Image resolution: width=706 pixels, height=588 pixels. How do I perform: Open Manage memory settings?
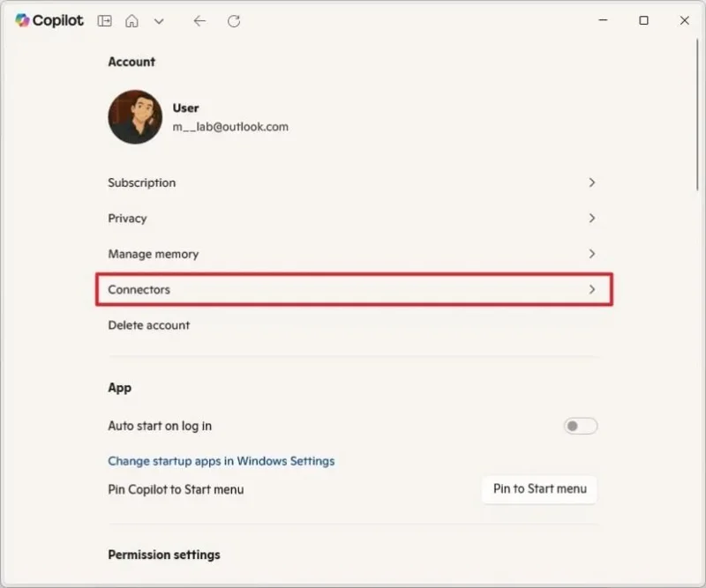coord(354,254)
